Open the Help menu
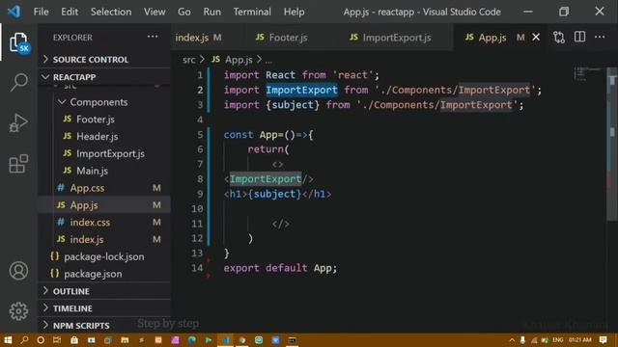 click(294, 12)
